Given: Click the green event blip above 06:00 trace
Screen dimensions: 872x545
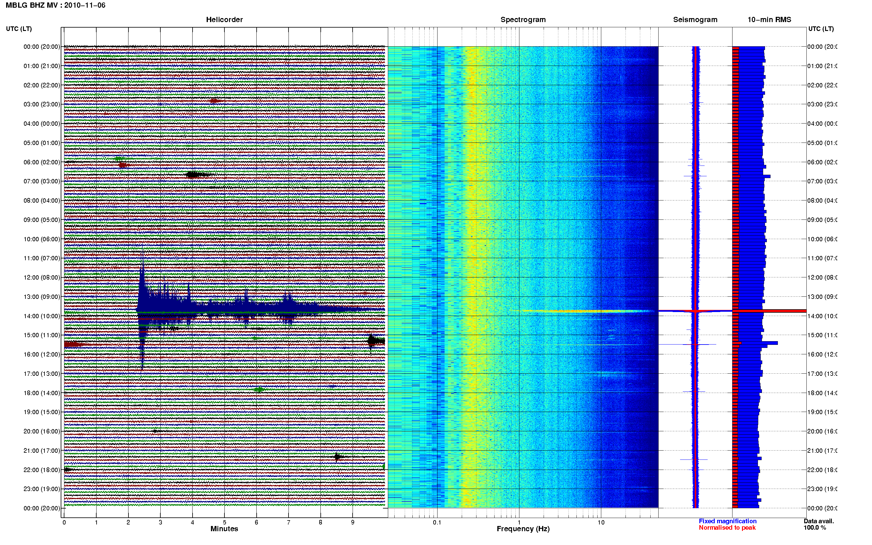Looking at the screenshot, I should (119, 158).
